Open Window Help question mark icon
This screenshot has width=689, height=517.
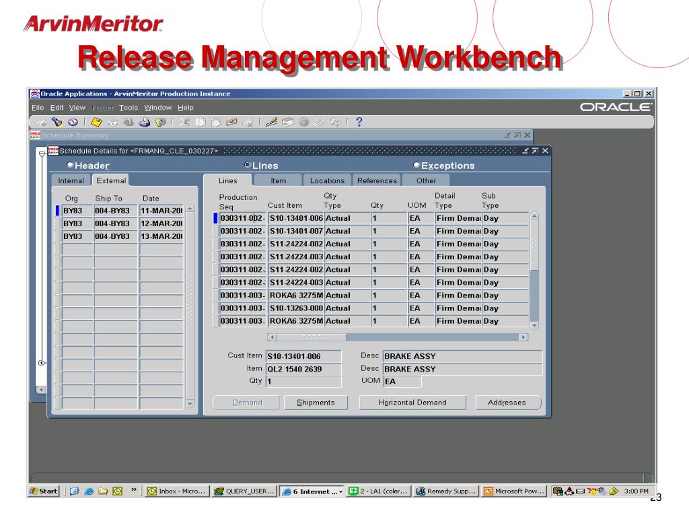359,122
